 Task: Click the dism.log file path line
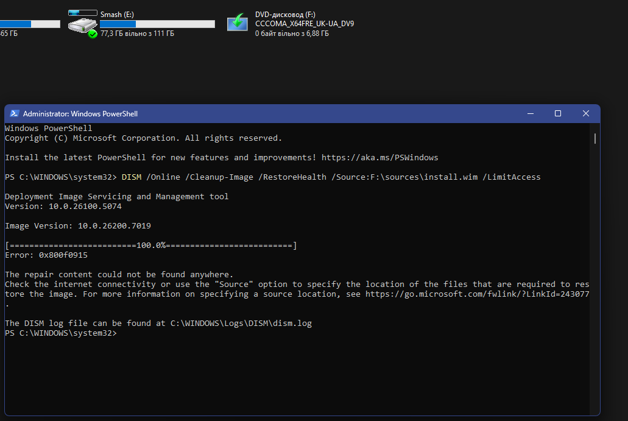click(x=158, y=324)
